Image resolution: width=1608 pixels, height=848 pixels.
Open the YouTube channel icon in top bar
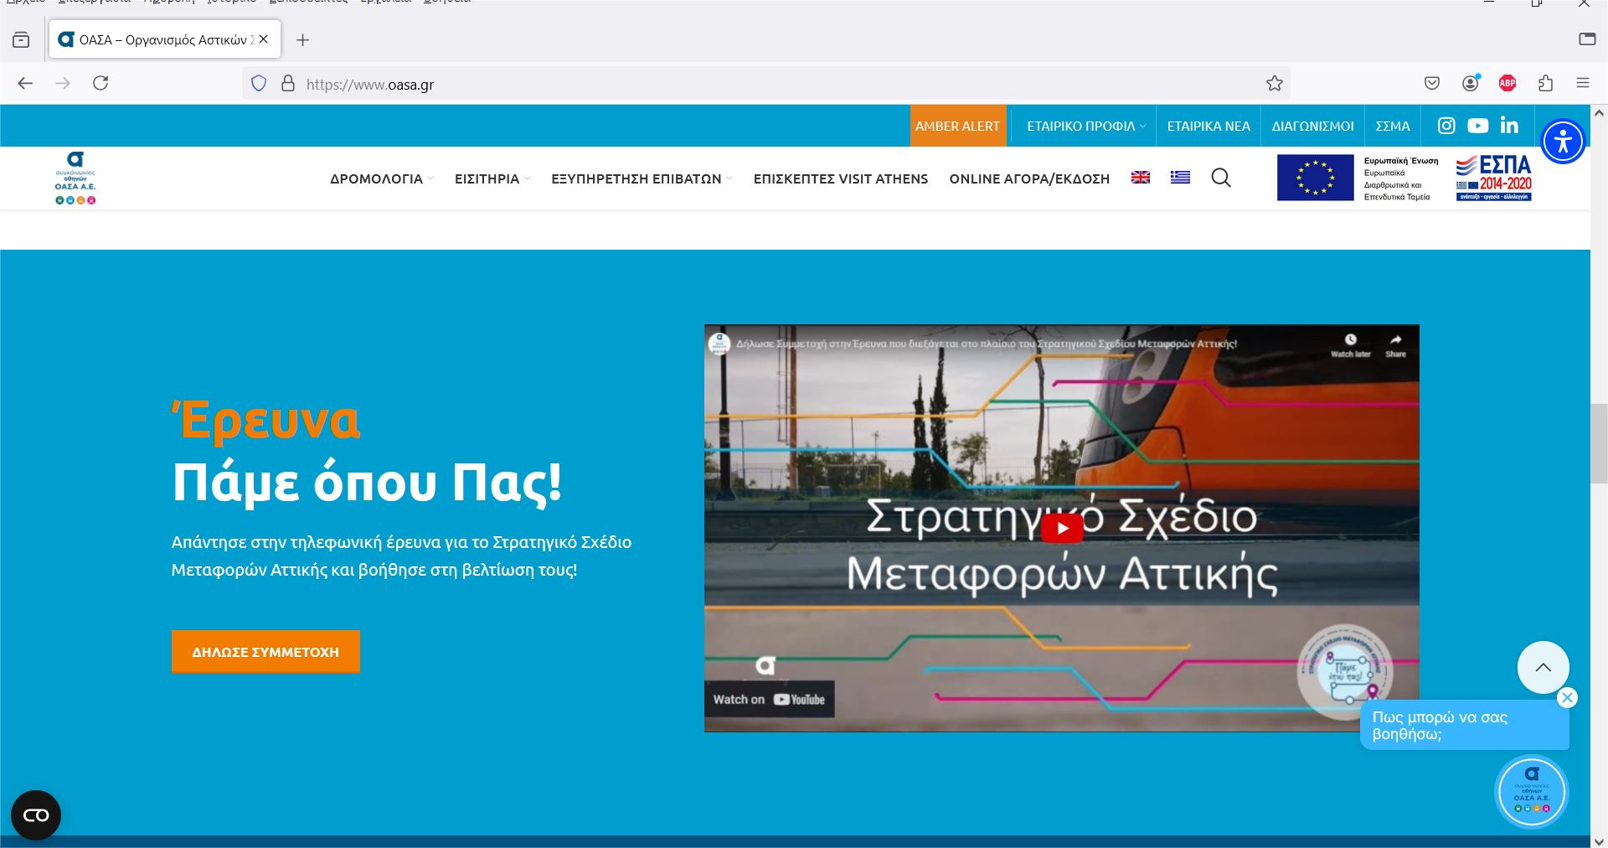(x=1478, y=126)
